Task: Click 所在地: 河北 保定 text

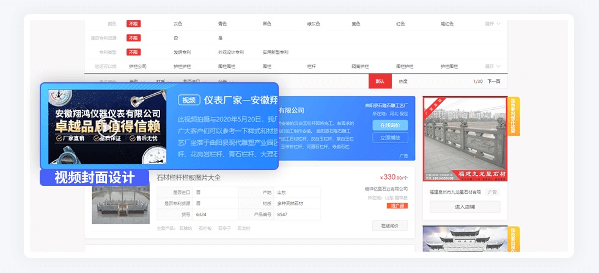Action: point(391,113)
